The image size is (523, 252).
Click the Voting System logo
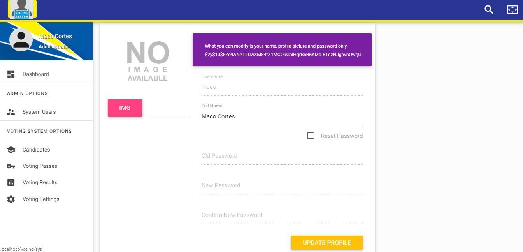click(22, 9)
